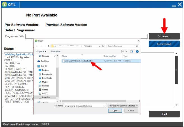Click the Exit button
This screenshot has height=127, width=184.
coord(164,114)
